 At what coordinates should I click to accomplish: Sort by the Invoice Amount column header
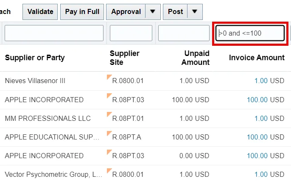[x=257, y=58]
